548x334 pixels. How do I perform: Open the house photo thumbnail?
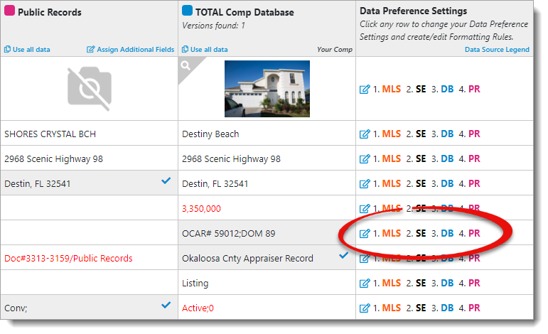[267, 88]
